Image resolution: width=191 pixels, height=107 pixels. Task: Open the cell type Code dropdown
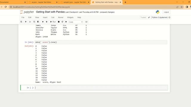[x=76, y=22]
